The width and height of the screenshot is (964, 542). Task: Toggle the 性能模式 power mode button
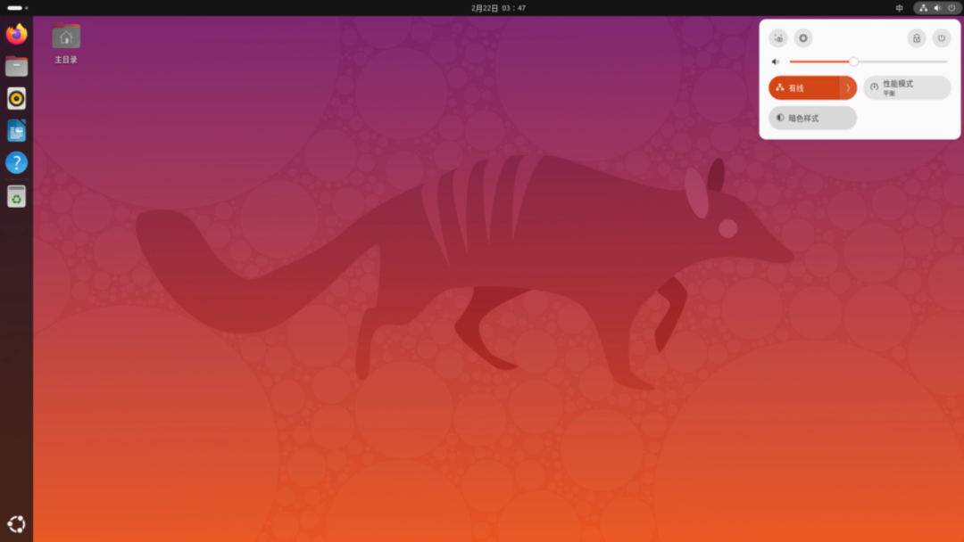pyautogui.click(x=907, y=87)
